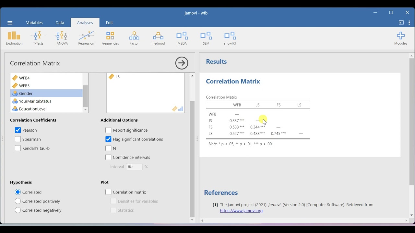Image resolution: width=415 pixels, height=233 pixels.
Task: Open the Modules library plus button
Action: tap(401, 38)
